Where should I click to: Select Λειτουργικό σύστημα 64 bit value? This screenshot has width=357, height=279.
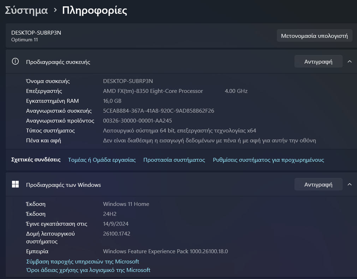click(x=180, y=131)
